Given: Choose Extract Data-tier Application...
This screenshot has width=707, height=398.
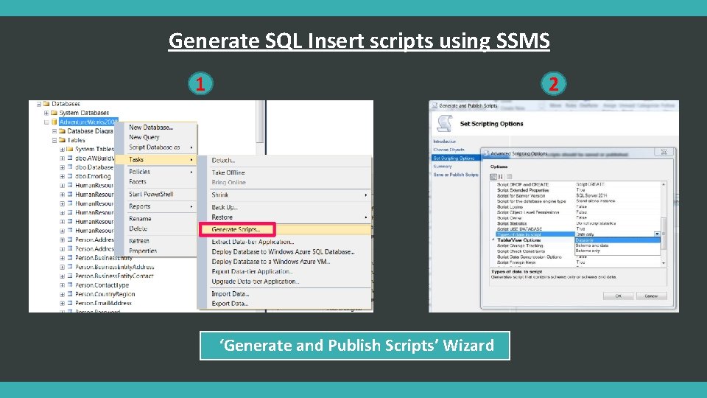Looking at the screenshot, I should click(253, 242).
